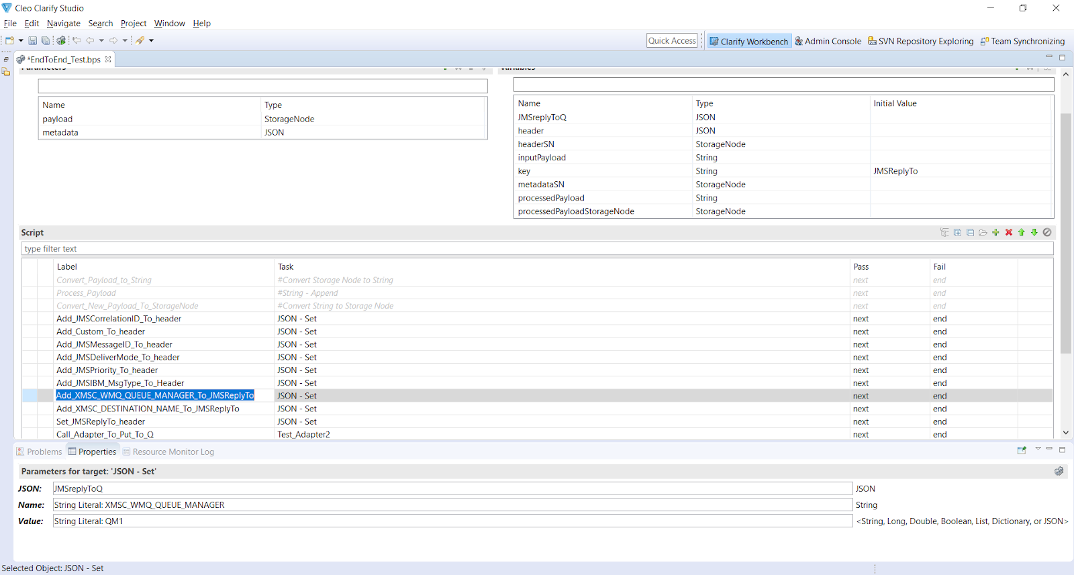Screen dimensions: 1074x575
Task: Open SVN Repository Exploring perspective
Action: 920,41
